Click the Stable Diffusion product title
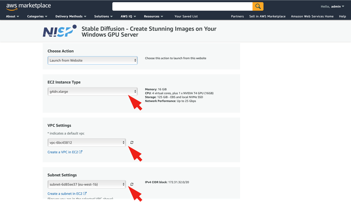Viewport: 351px width, 202px height. coord(149,32)
